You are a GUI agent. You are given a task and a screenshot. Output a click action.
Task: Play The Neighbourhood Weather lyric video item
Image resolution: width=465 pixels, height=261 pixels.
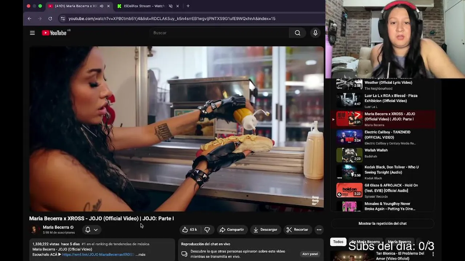pyautogui.click(x=383, y=84)
